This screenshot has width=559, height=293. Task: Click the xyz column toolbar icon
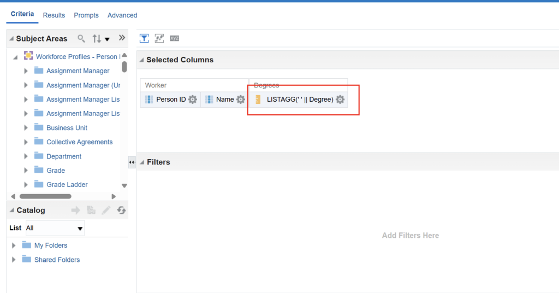click(x=174, y=38)
